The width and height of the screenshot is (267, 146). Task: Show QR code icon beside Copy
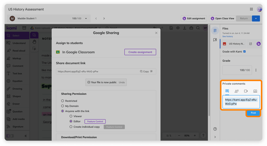click(151, 71)
